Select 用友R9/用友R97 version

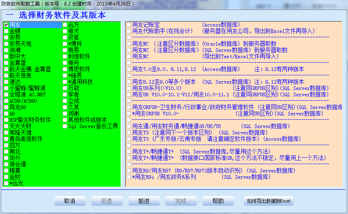click(129, 171)
